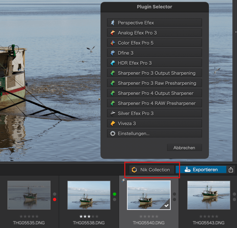The width and height of the screenshot is (237, 228).
Task: Click the Abbrechen button
Action: (184, 148)
